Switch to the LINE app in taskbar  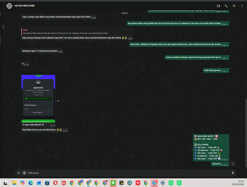click(x=113, y=183)
